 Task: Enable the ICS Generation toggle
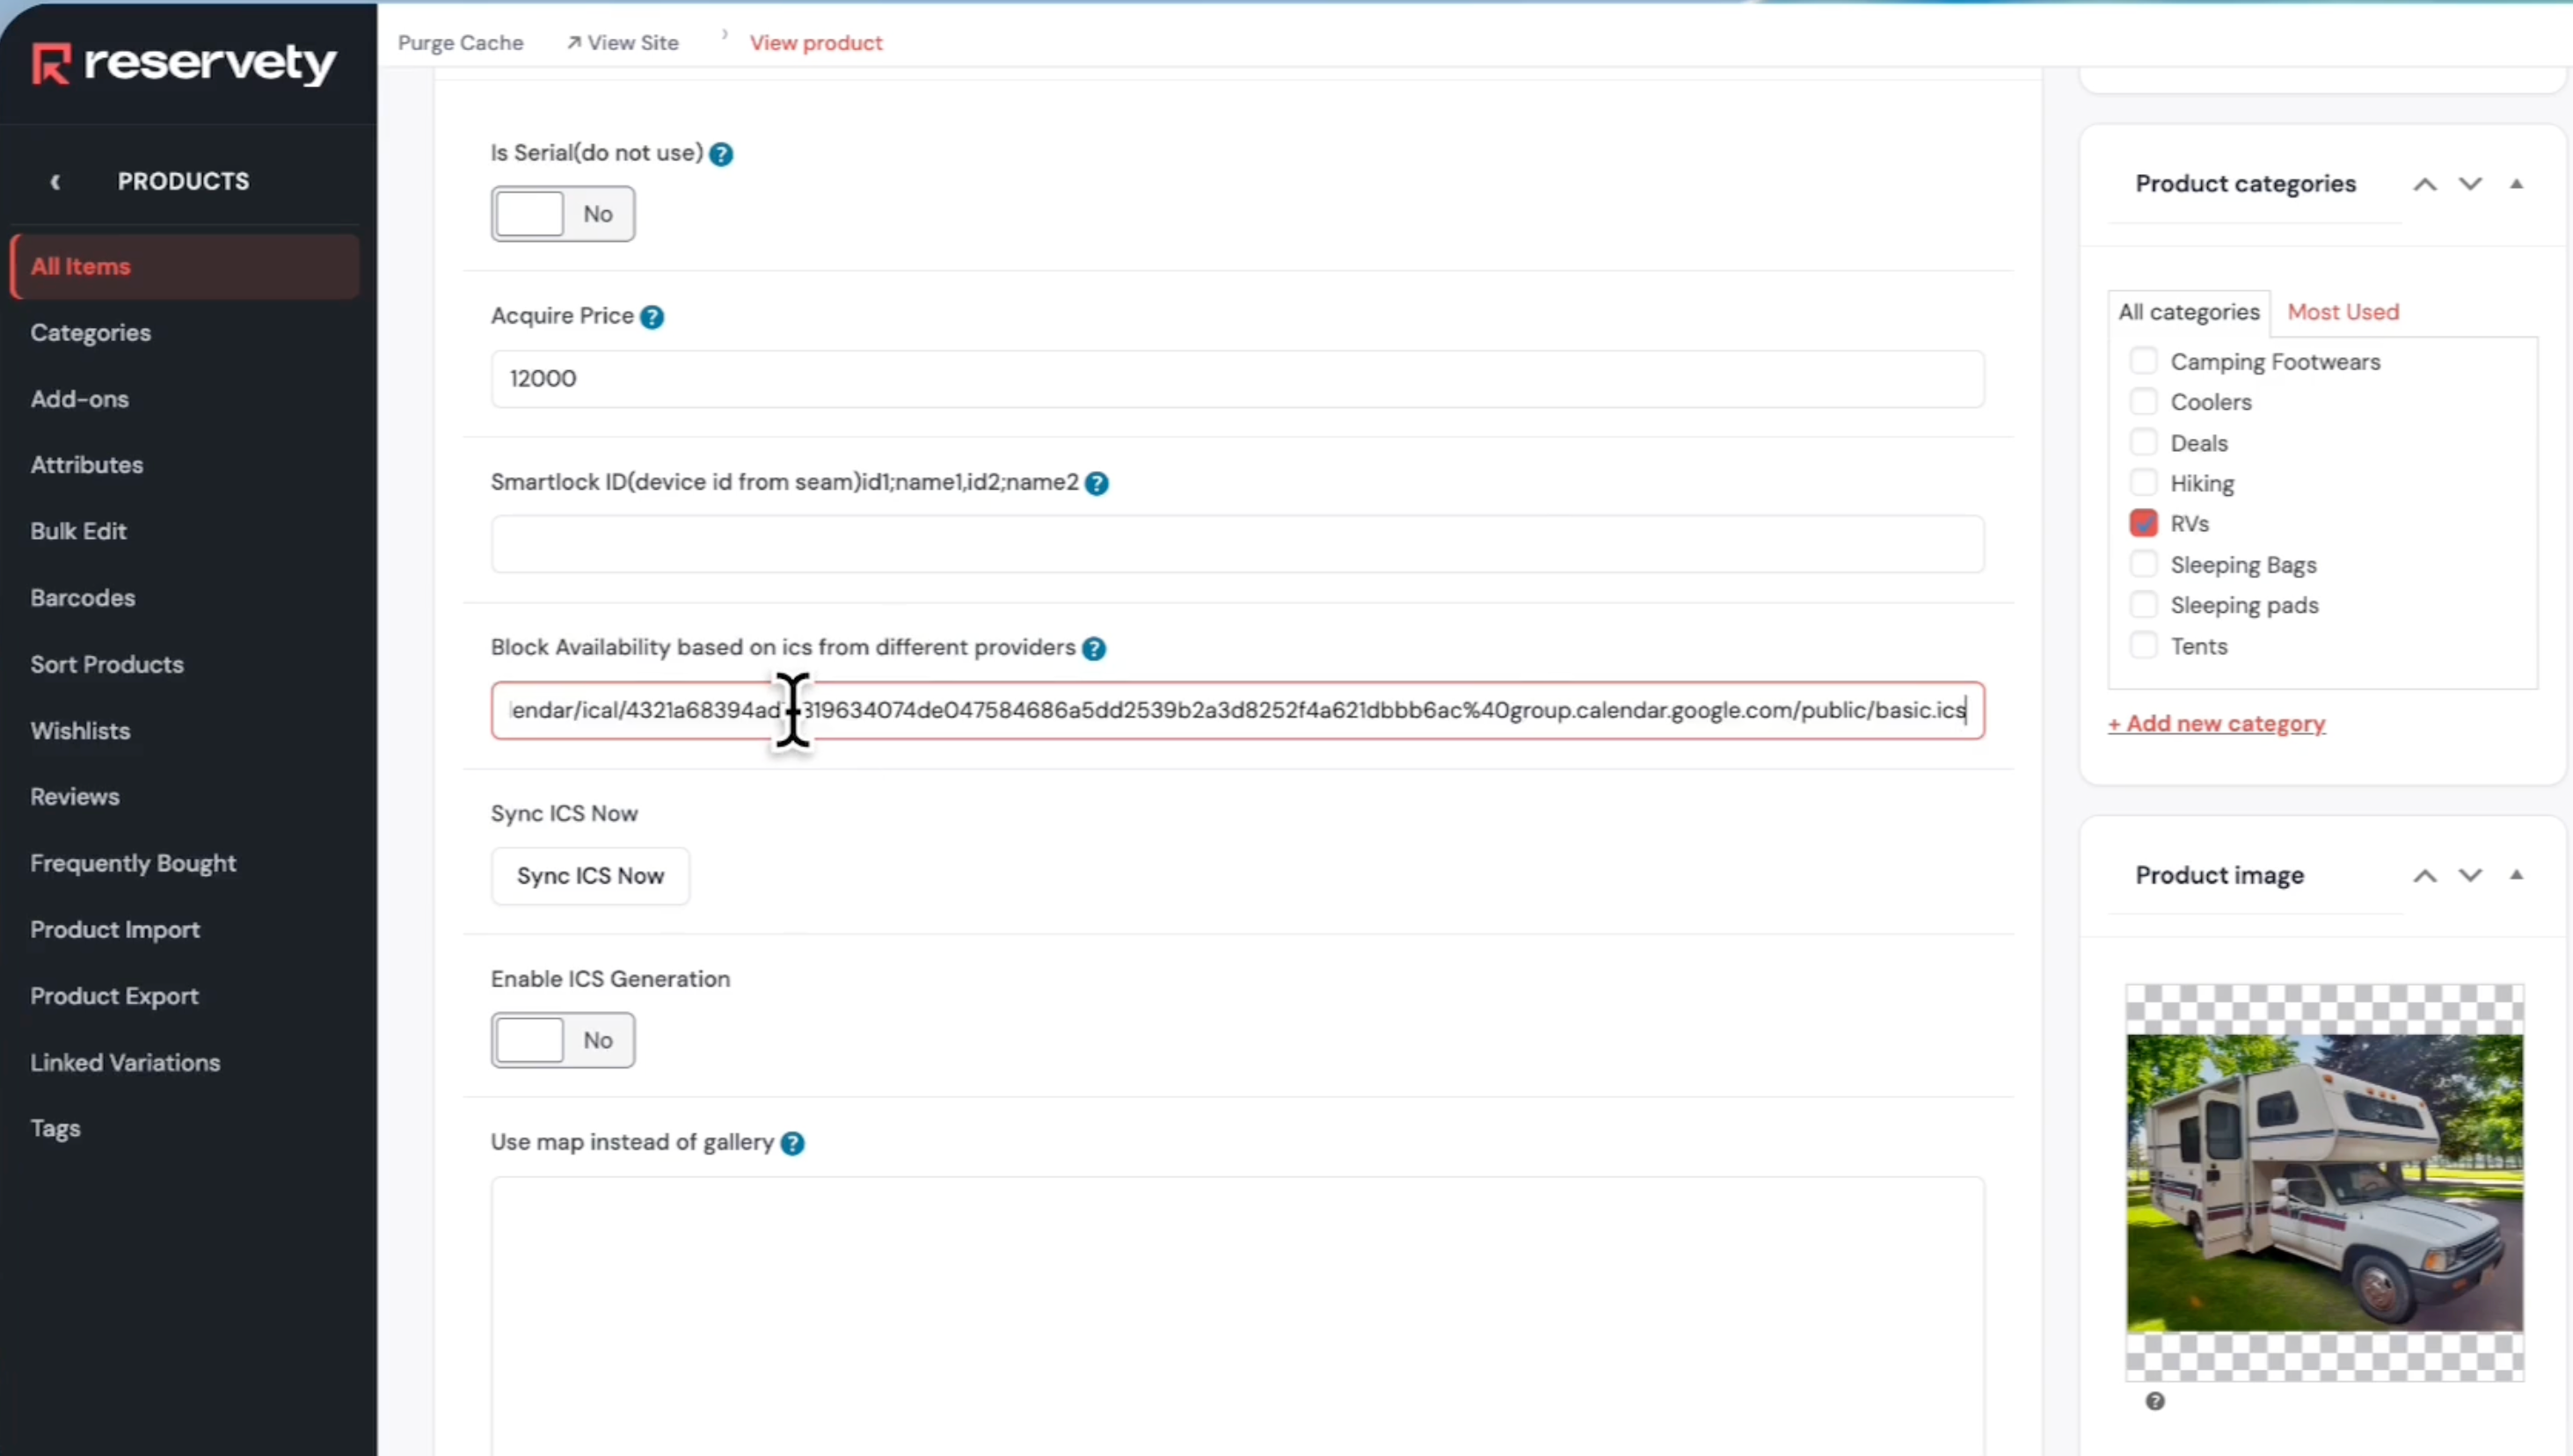pyautogui.click(x=562, y=1040)
